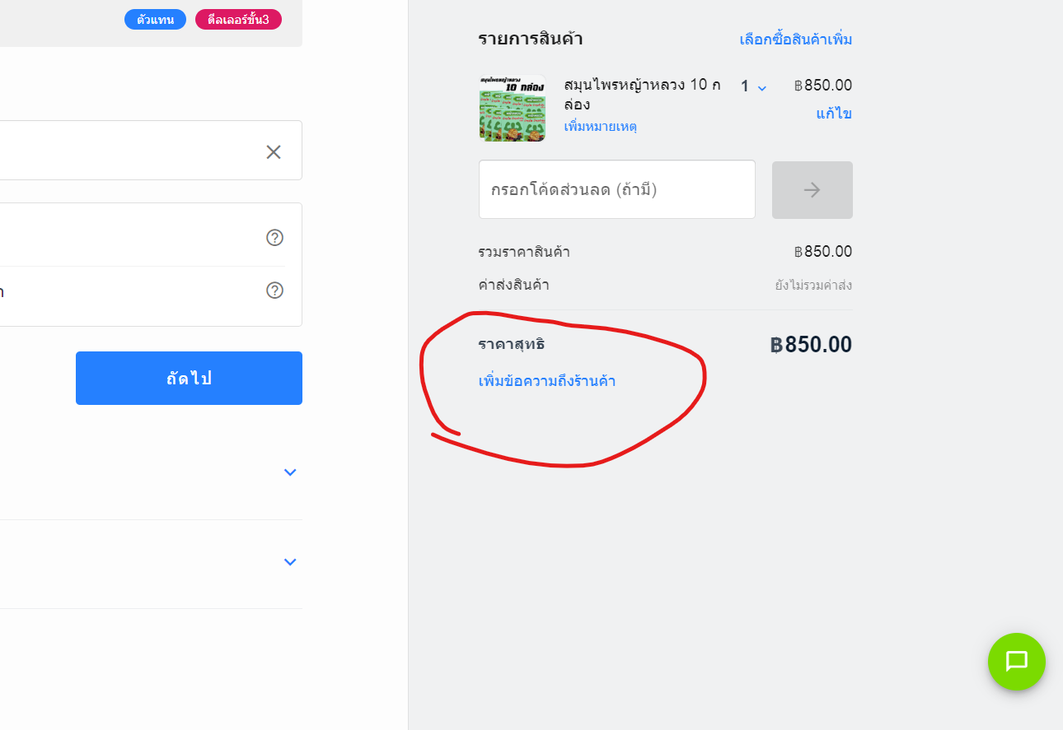1063x730 pixels.
Task: Click the blue ตัวแทน badge
Action: (155, 20)
